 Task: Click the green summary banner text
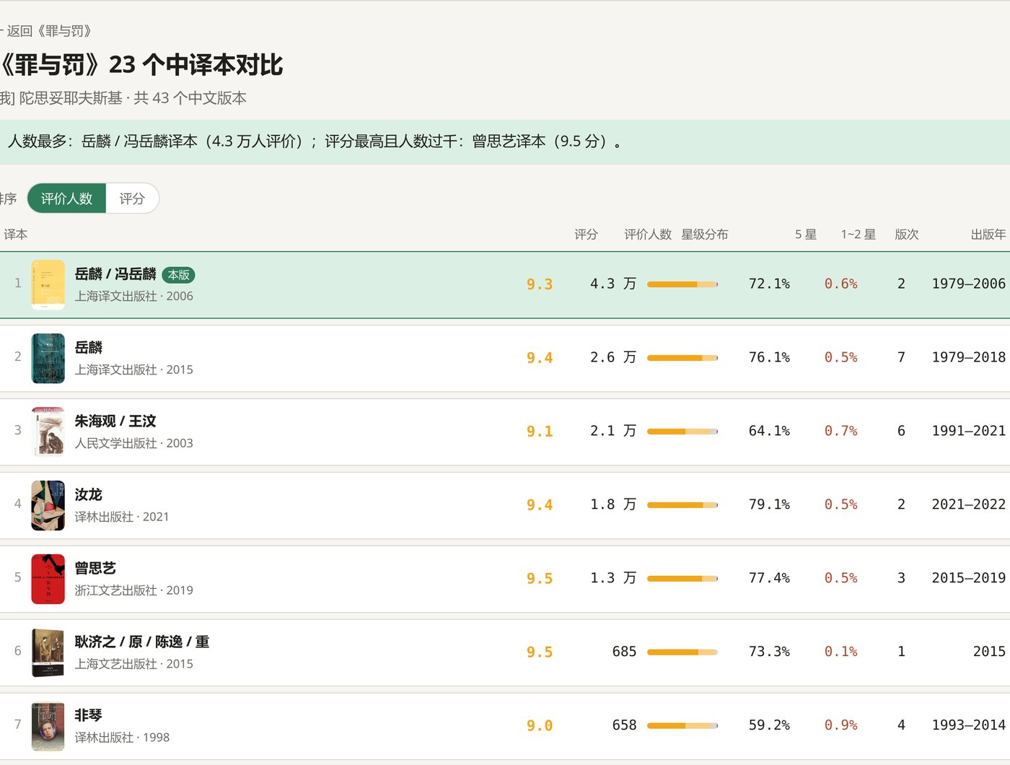point(315,141)
